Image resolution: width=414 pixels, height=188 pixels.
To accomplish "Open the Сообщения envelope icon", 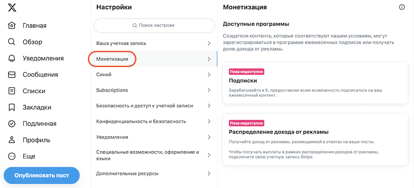I will coord(12,75).
